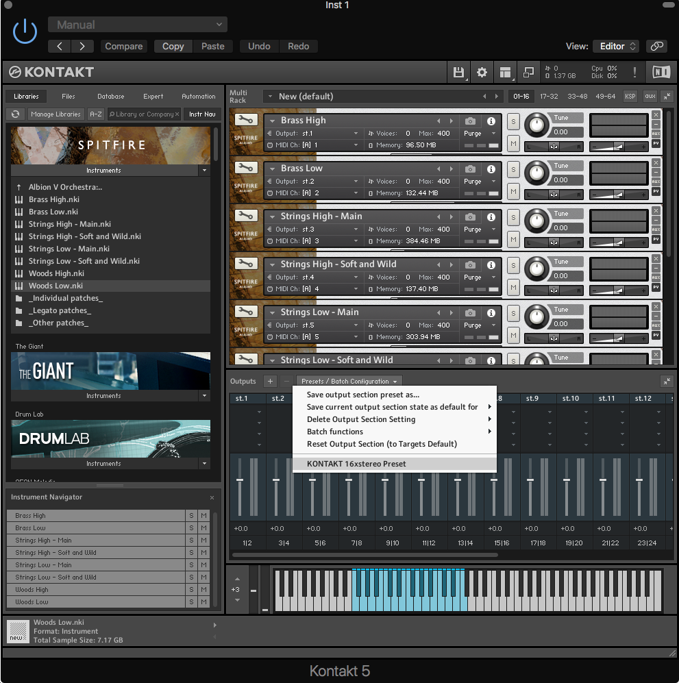Show instrument page 17-32
The height and width of the screenshot is (683, 679).
click(549, 97)
